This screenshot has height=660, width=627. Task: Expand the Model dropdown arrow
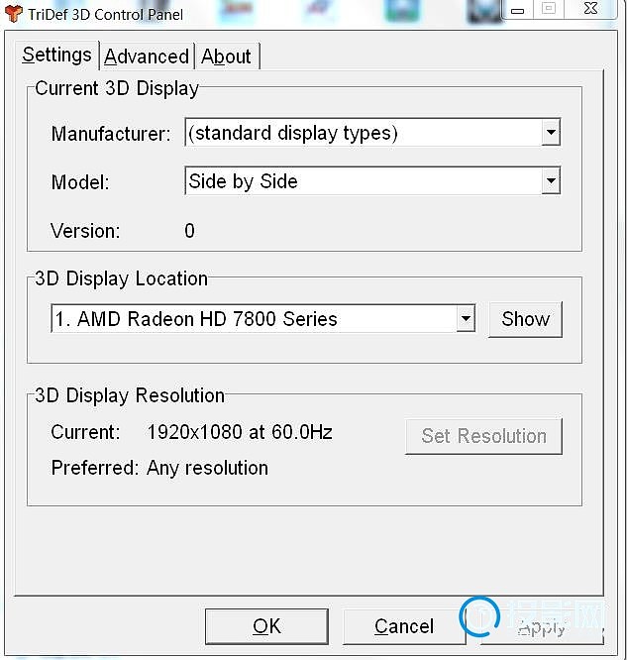click(x=551, y=181)
